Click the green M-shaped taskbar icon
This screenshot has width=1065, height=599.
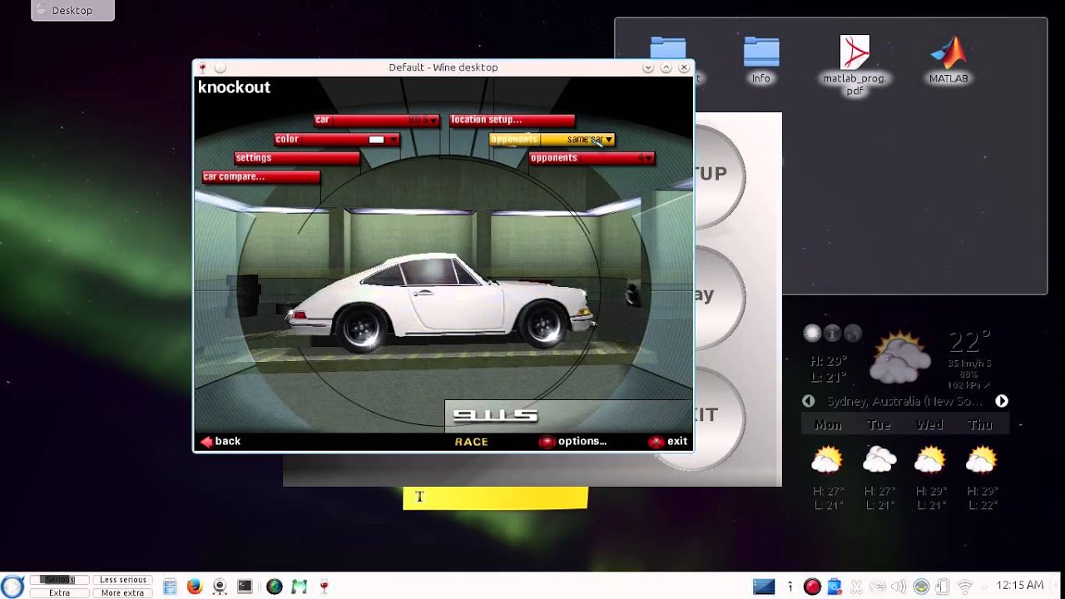[299, 587]
